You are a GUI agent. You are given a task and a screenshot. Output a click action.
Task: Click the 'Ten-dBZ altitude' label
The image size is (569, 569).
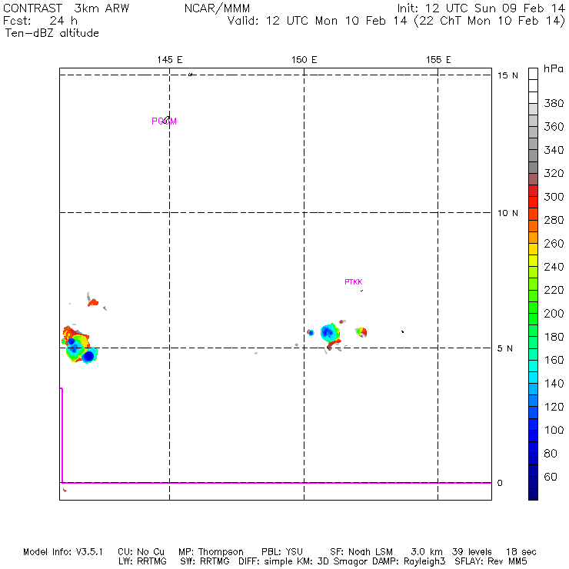point(52,33)
